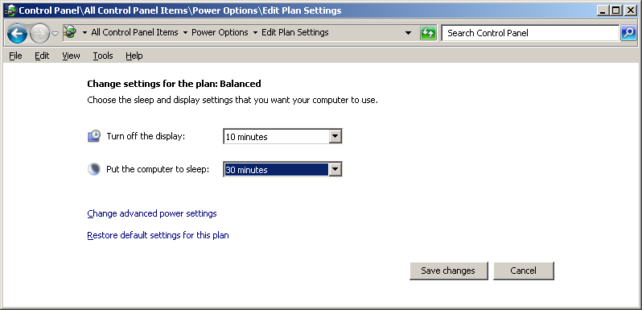Click the Control Panel icon in address bar
Viewport: 642px width, 310px height.
[x=71, y=32]
